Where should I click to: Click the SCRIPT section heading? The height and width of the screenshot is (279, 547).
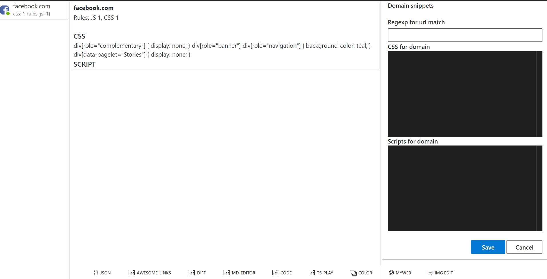85,64
